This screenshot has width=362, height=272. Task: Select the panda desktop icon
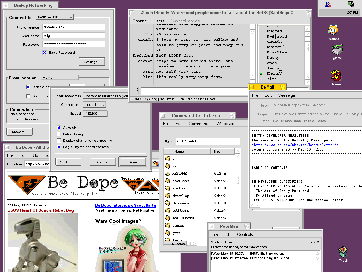click(333, 30)
